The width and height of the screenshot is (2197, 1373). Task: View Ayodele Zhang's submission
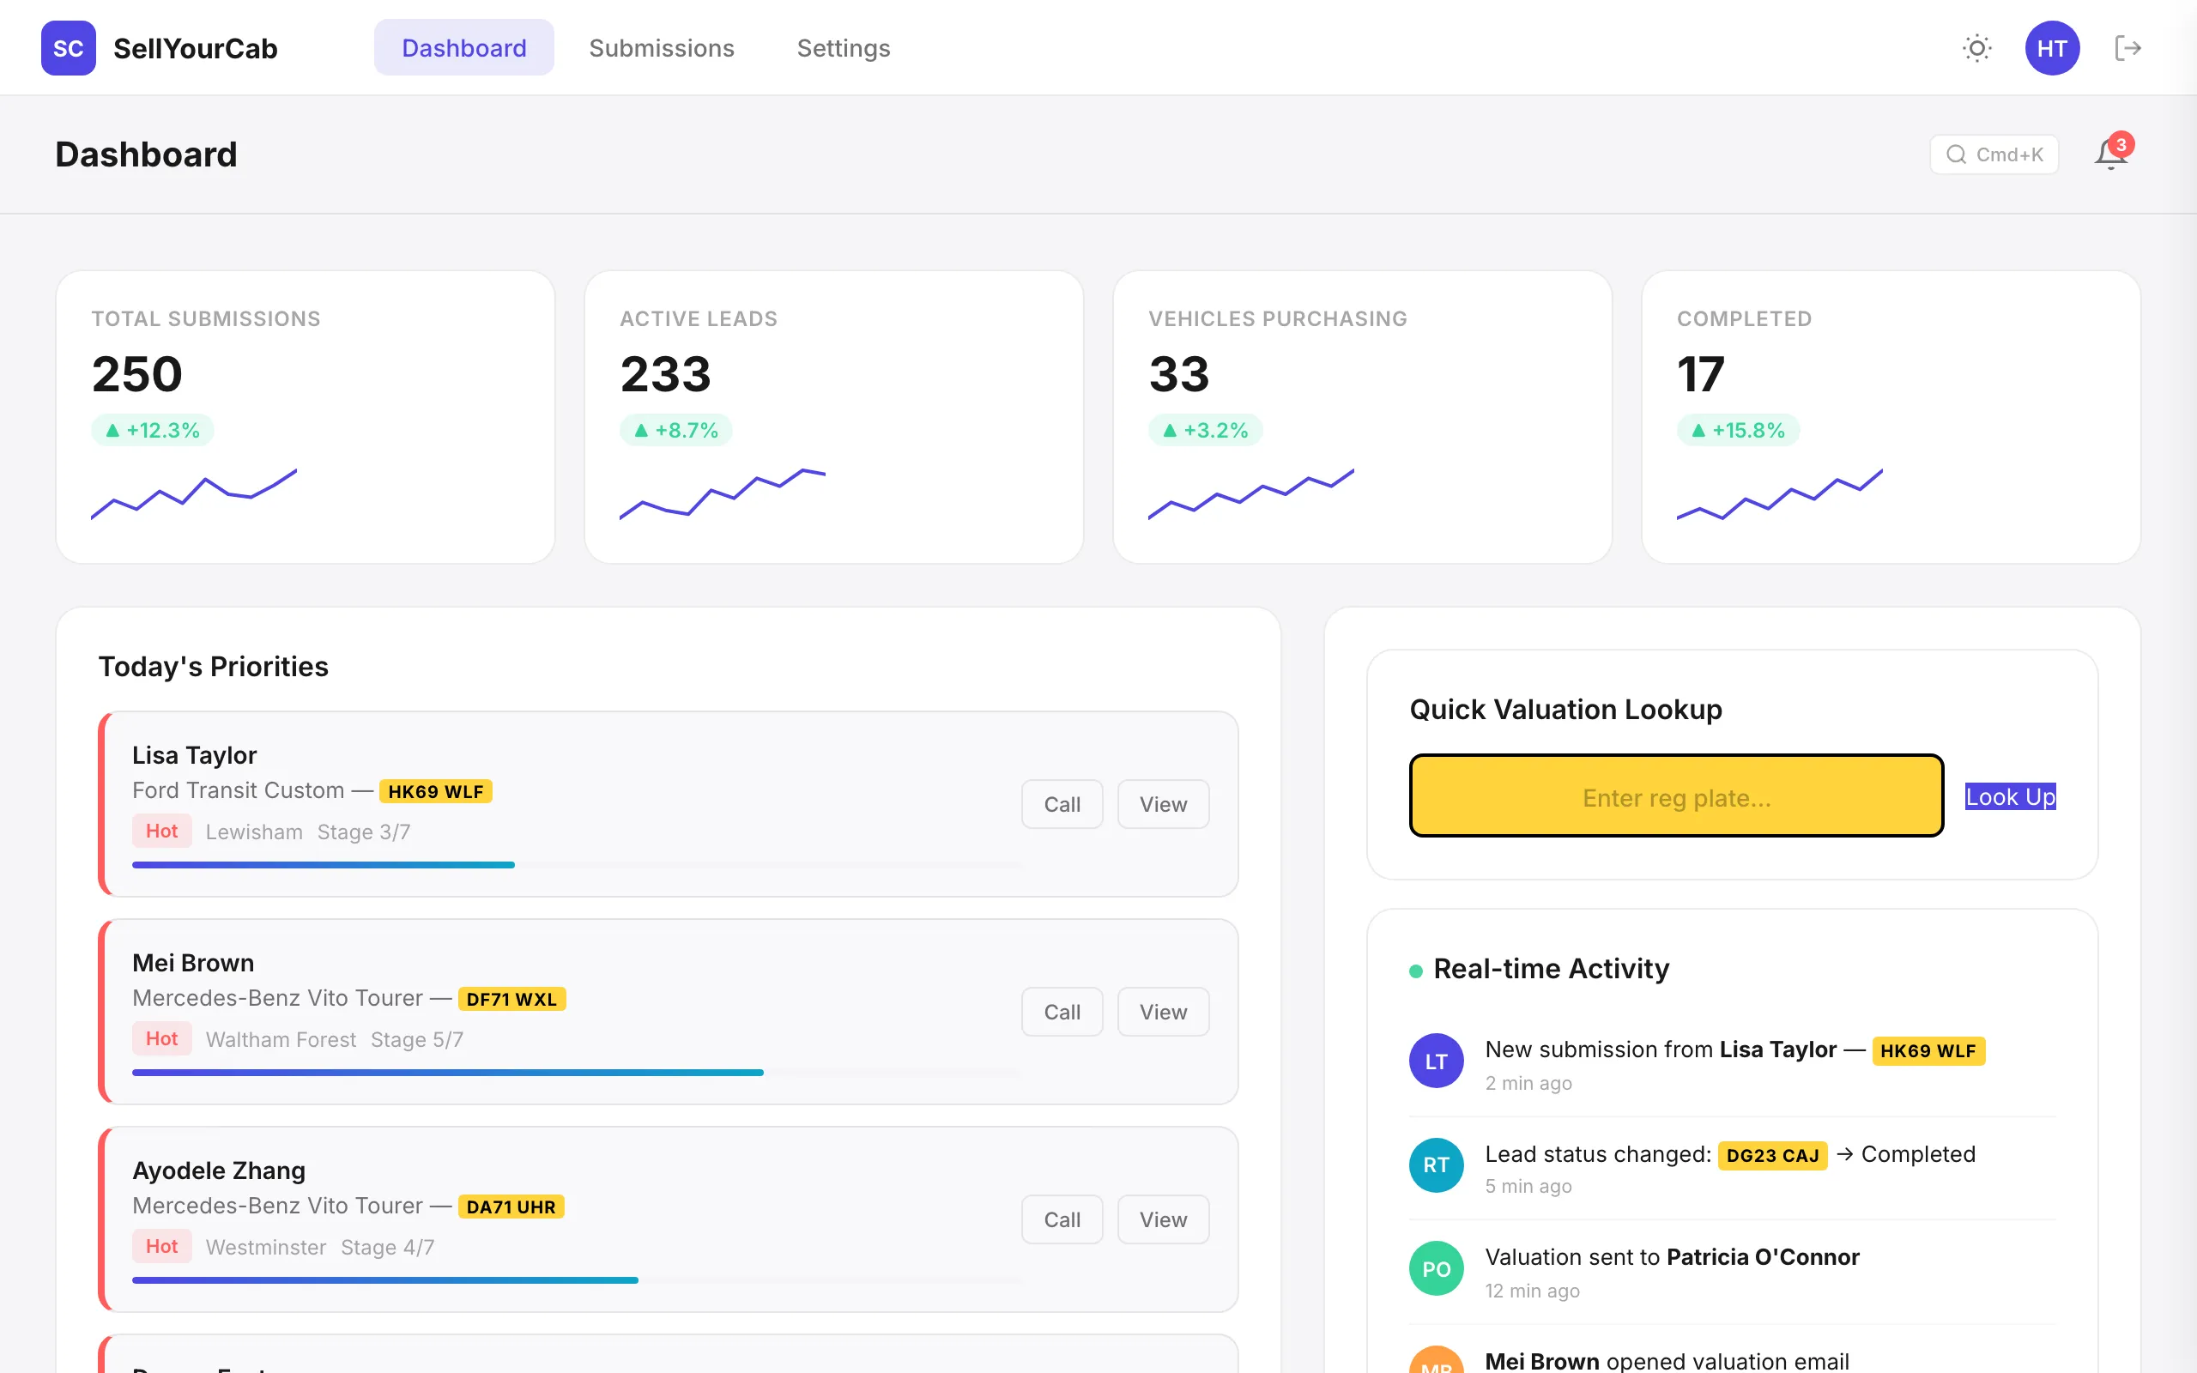[1163, 1219]
